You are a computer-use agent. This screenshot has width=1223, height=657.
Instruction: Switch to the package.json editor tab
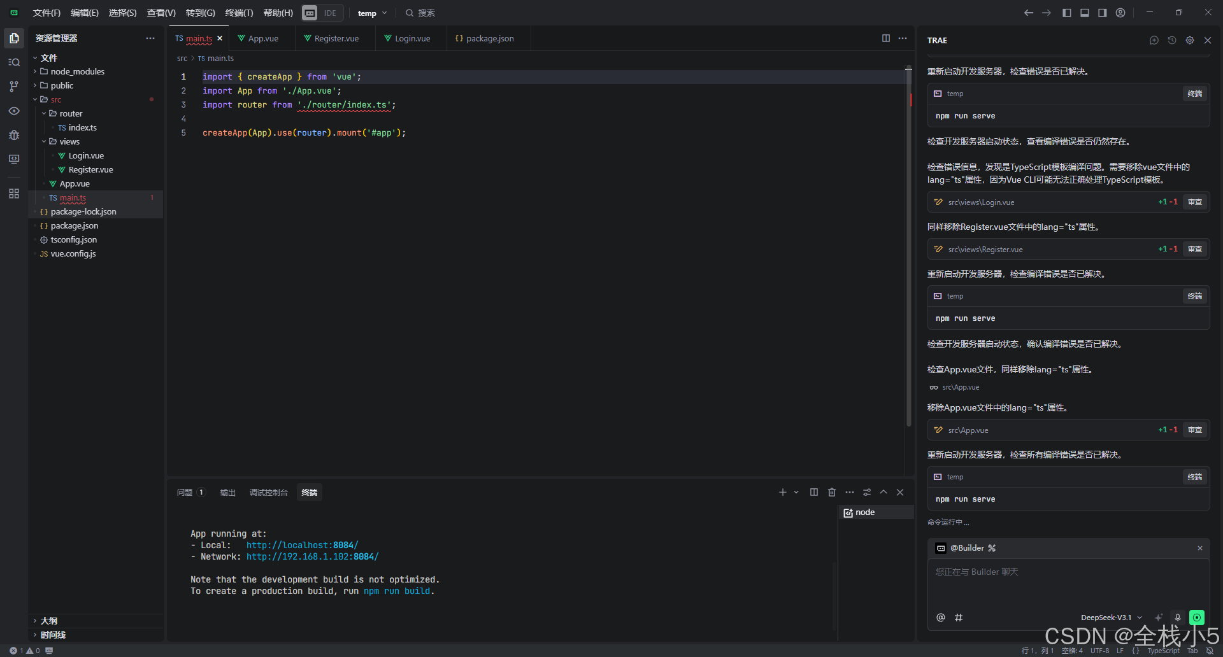click(489, 38)
